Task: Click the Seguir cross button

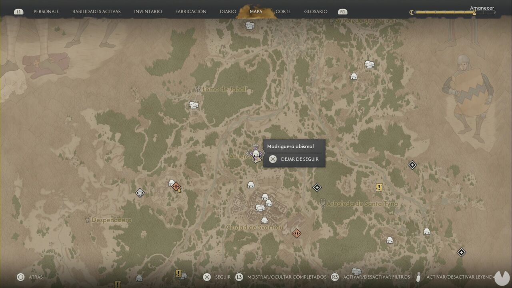Action: [x=207, y=277]
